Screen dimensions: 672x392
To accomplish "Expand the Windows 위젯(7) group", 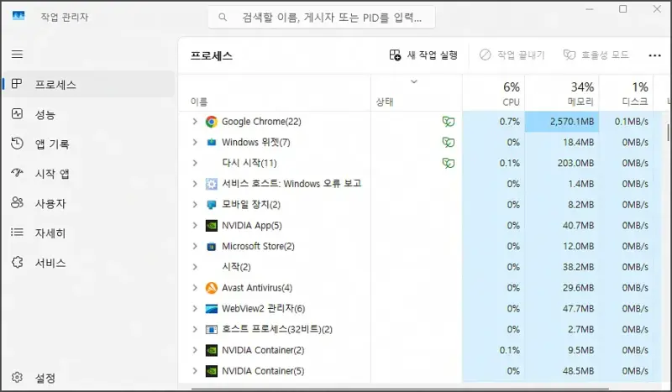I will 195,142.
